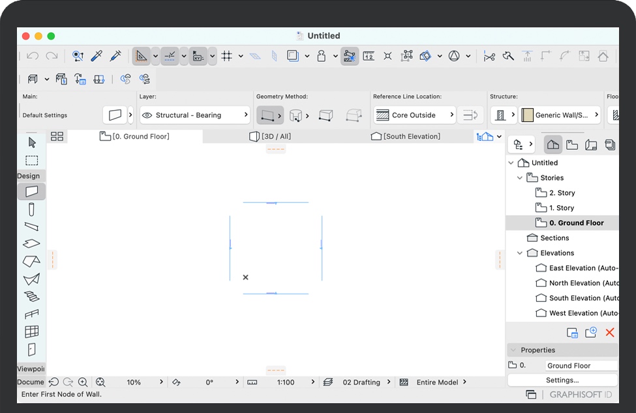Activate the Marquee tool

pyautogui.click(x=30, y=160)
